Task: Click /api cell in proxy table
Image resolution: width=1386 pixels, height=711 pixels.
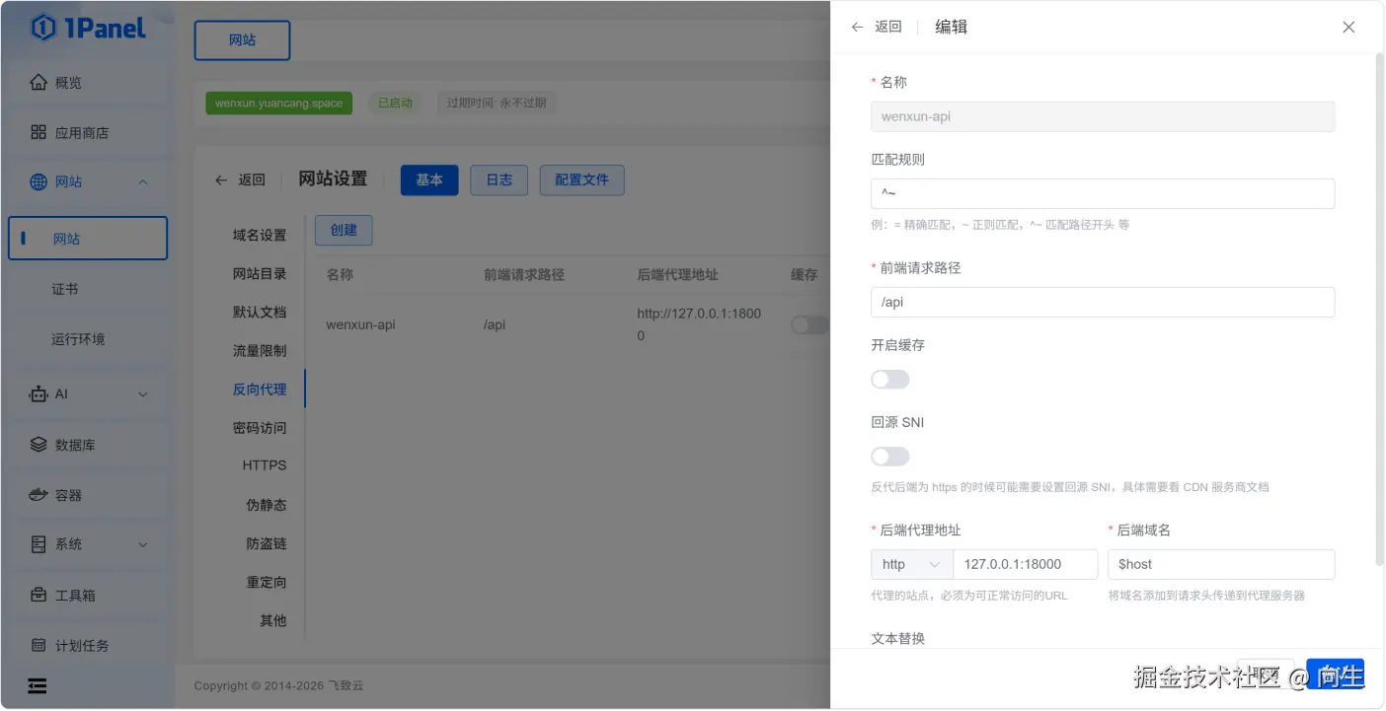Action: (x=495, y=324)
